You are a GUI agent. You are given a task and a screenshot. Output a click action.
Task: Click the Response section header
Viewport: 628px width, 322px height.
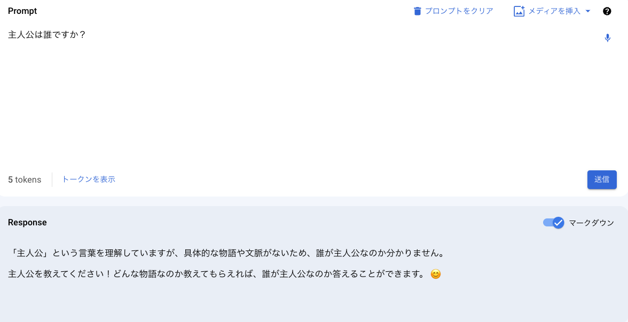[x=27, y=222]
